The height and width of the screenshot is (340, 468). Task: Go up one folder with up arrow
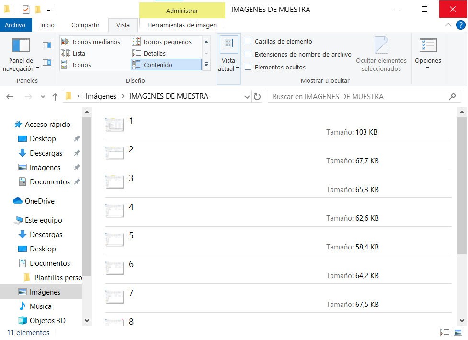(x=55, y=97)
